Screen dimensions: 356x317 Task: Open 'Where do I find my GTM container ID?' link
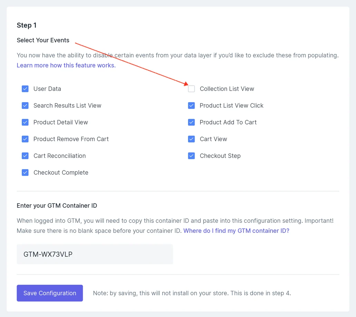click(236, 231)
